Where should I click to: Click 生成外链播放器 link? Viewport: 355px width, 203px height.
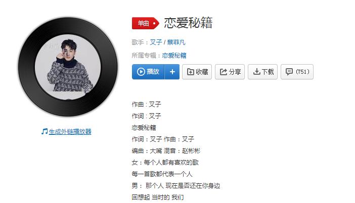(x=70, y=132)
